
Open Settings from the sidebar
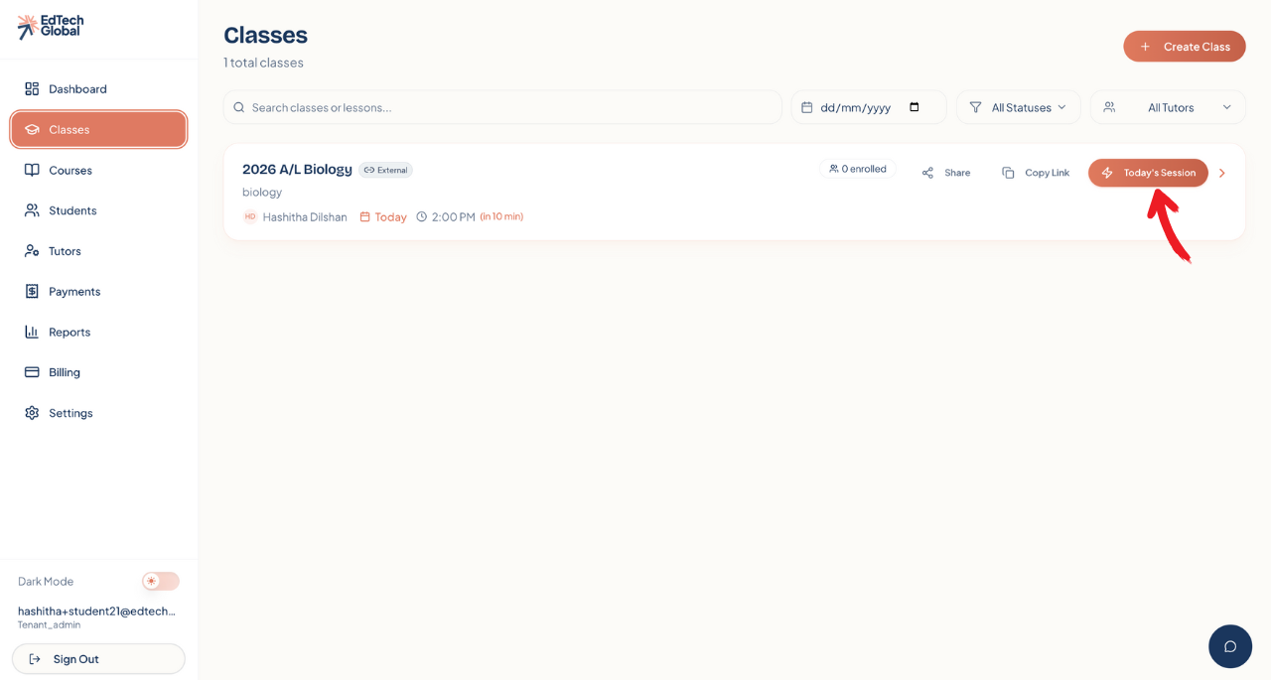71,413
